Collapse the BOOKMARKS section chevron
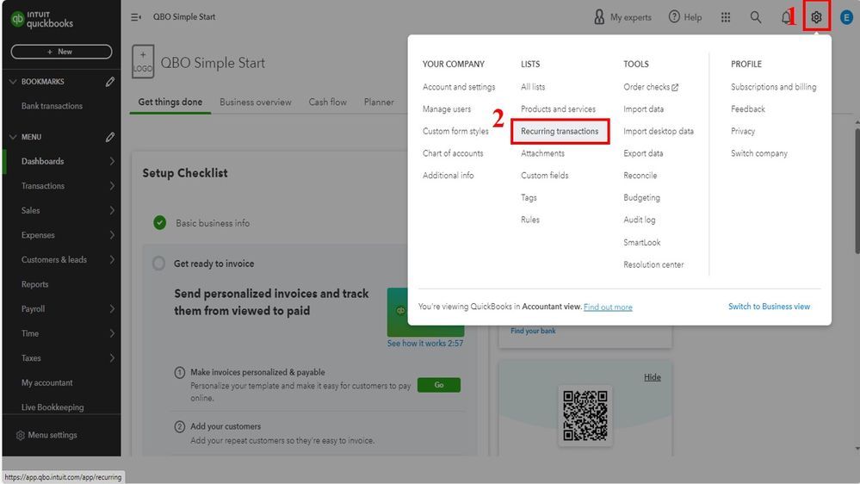Image resolution: width=860 pixels, height=484 pixels. (13, 82)
